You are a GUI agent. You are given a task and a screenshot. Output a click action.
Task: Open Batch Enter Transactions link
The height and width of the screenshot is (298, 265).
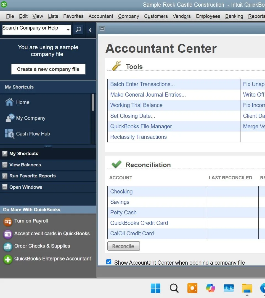tap(142, 84)
